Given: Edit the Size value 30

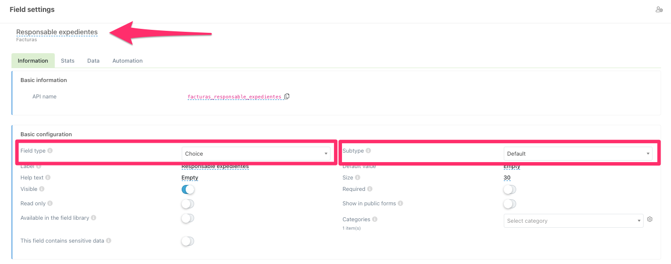Looking at the screenshot, I should click(507, 178).
